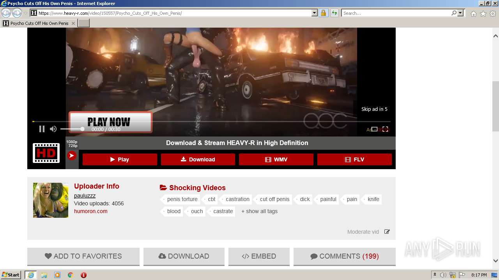Select the 'cbt' tag
Screen dimensions: 499x280
[211, 199]
